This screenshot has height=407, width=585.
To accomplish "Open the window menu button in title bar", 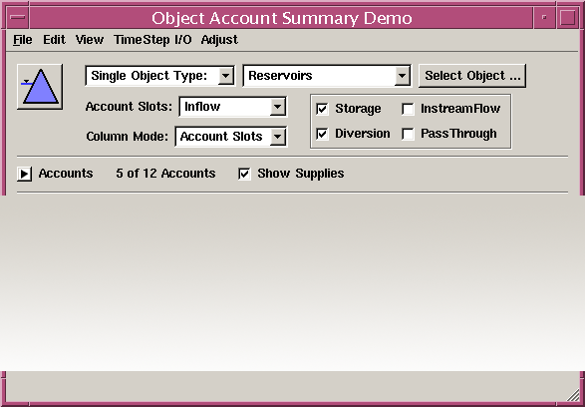I will point(18,17).
